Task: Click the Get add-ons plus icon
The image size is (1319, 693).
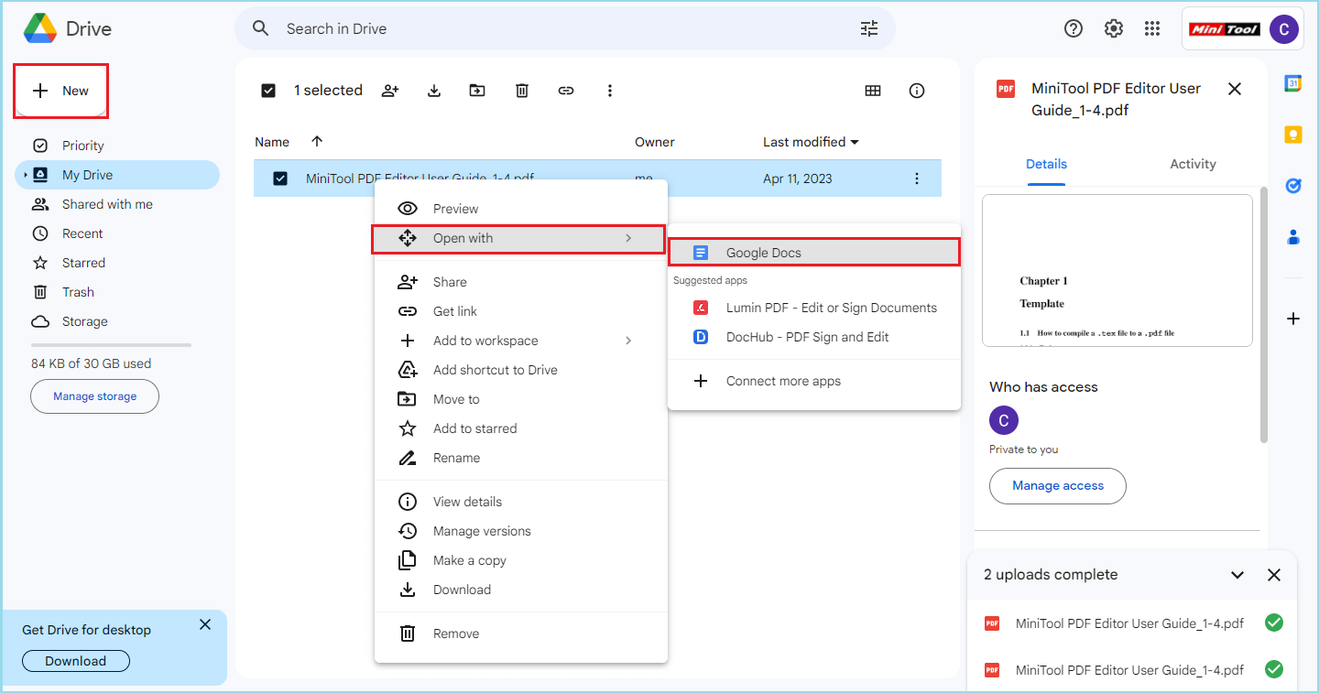Action: pos(1293,319)
